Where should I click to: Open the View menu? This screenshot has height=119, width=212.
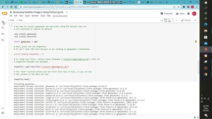click(21, 16)
